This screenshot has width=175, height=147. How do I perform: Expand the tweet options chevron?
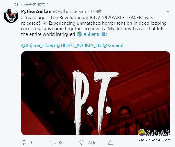(x=168, y=11)
